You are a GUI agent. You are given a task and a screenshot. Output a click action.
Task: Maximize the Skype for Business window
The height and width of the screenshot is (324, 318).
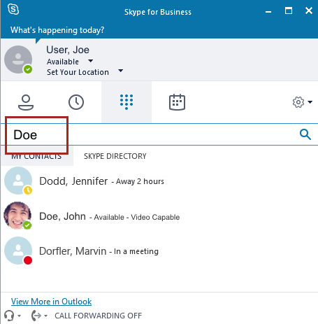coord(289,10)
